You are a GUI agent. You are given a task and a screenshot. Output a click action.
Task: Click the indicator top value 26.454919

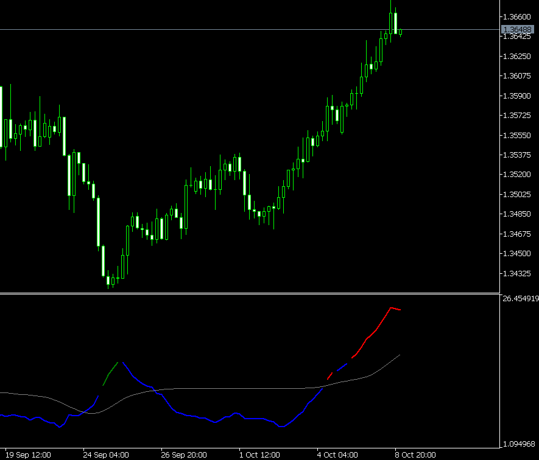[x=521, y=299]
